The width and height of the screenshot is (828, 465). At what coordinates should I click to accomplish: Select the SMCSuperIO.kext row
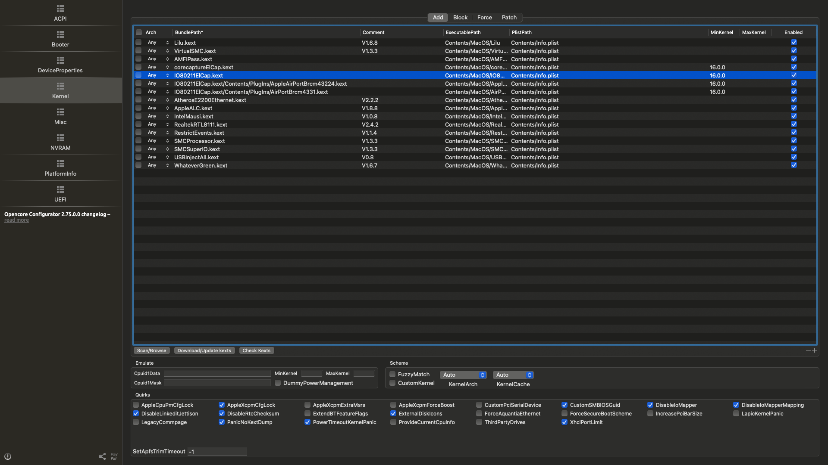click(x=475, y=149)
